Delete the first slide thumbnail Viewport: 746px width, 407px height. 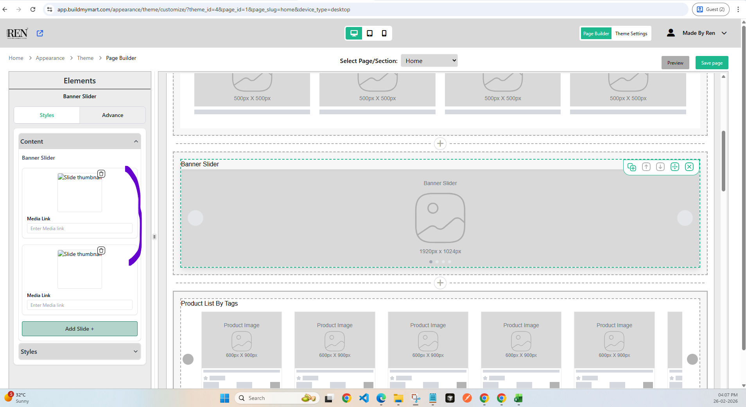101,174
